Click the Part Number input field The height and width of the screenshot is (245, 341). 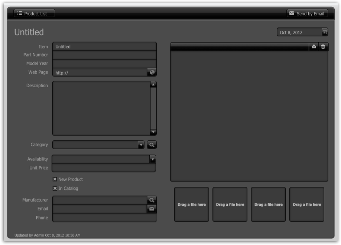coord(104,55)
